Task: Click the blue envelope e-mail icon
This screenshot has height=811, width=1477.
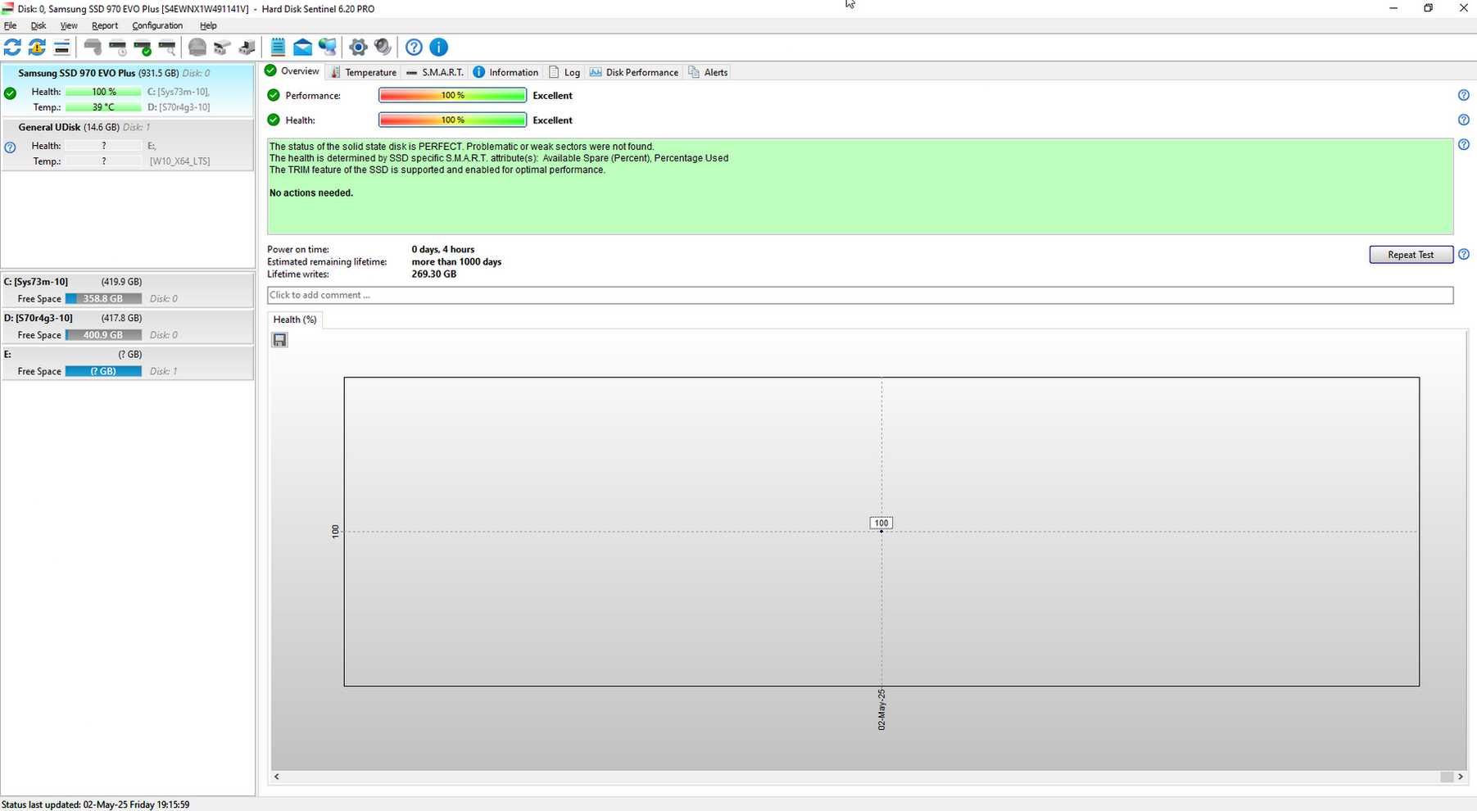Action: pos(302,48)
